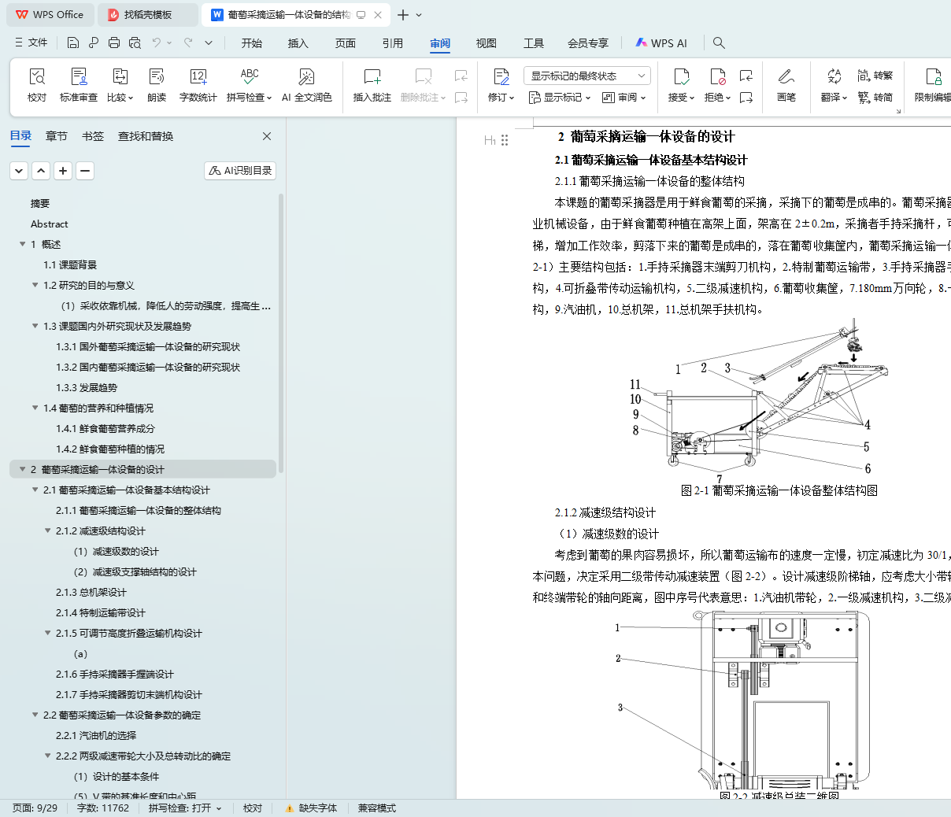Screen dimensions: 951x817
Task: Click the print preview icon
Action: 135,43
